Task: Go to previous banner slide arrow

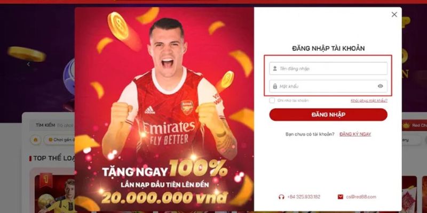Action: [28, 64]
